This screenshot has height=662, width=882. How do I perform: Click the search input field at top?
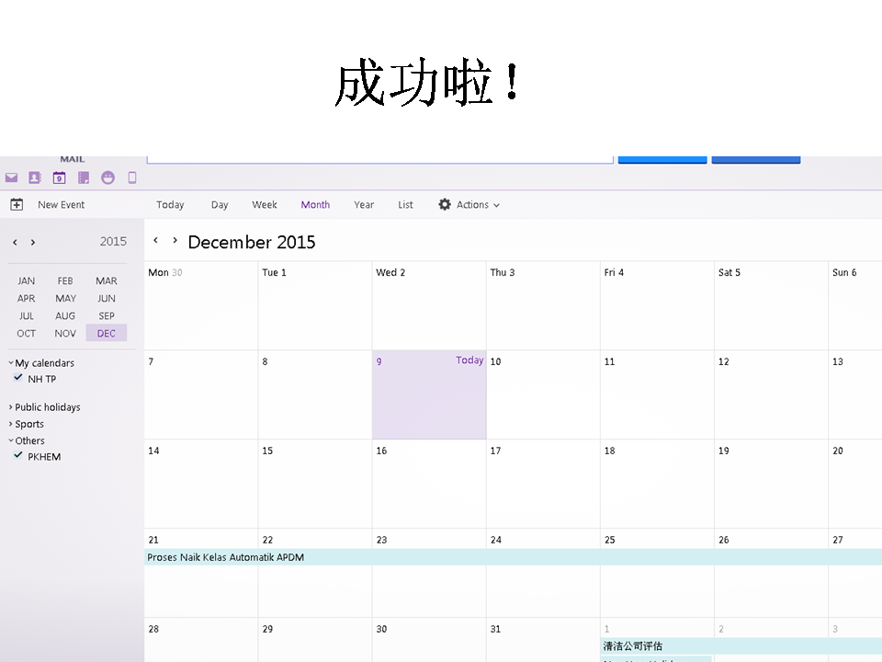[379, 159]
